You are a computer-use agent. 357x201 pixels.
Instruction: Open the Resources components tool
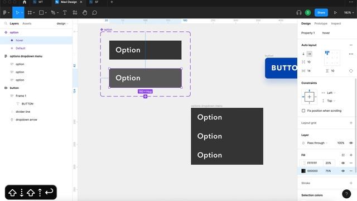pos(75,12)
